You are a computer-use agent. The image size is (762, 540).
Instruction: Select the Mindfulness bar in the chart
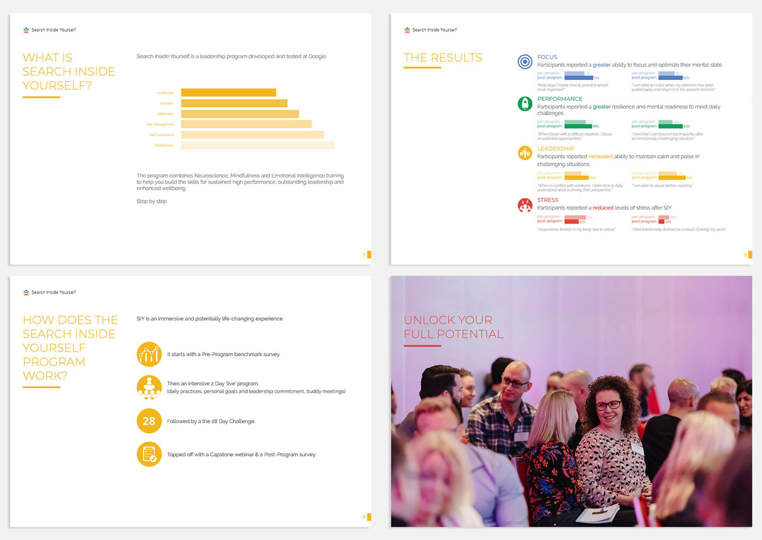[x=258, y=145]
